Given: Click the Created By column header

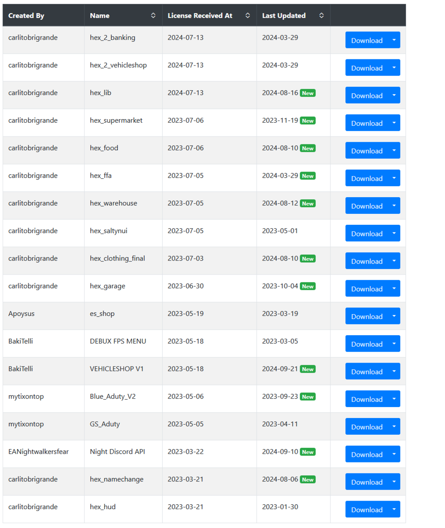Looking at the screenshot, I should (26, 15).
